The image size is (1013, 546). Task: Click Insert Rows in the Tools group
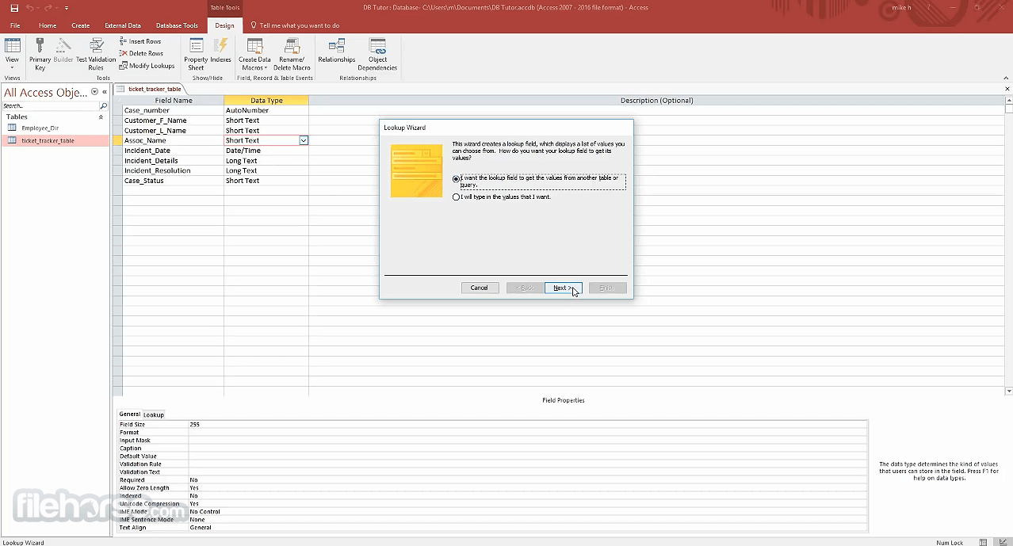(x=140, y=41)
